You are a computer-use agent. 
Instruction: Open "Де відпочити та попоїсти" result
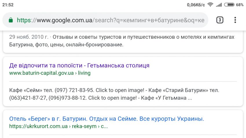tap(79, 65)
